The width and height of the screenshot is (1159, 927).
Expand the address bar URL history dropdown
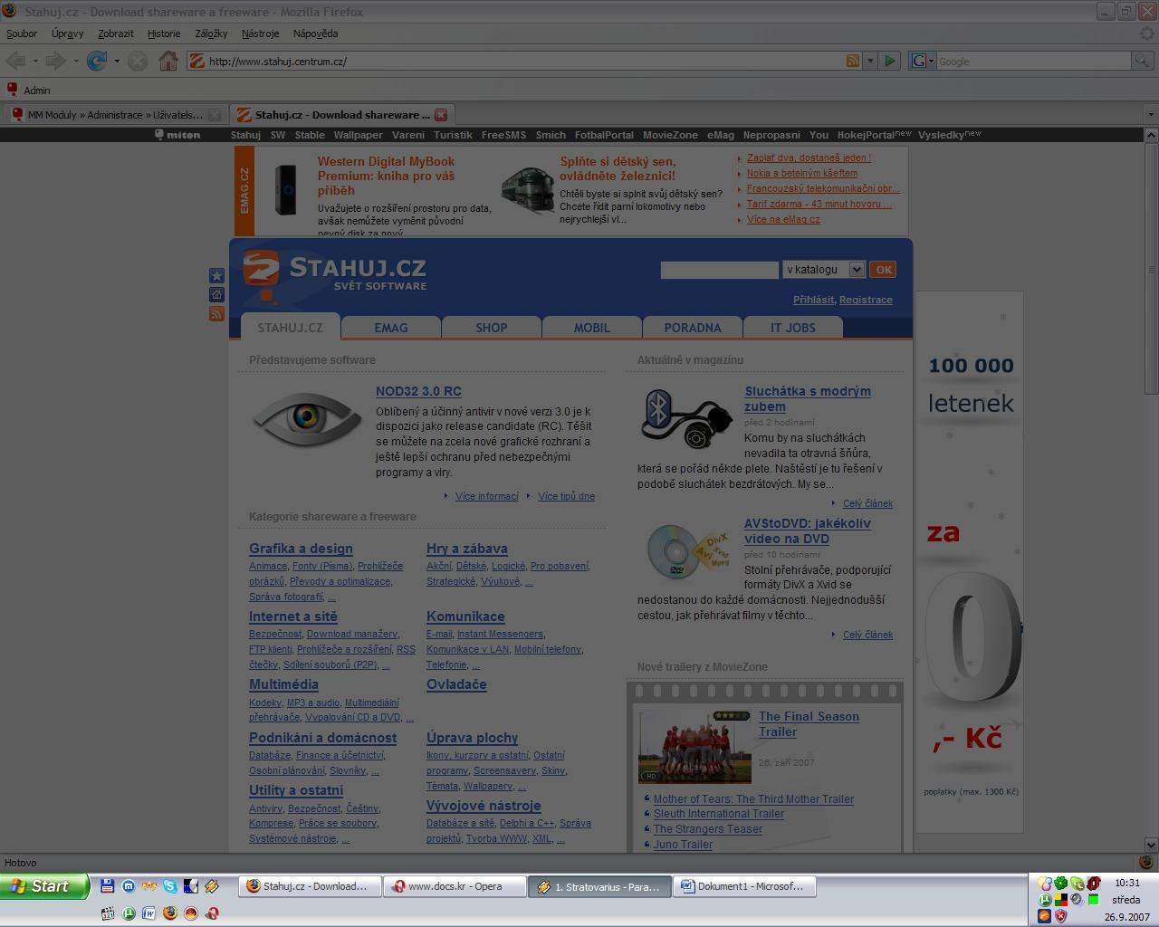click(x=870, y=61)
